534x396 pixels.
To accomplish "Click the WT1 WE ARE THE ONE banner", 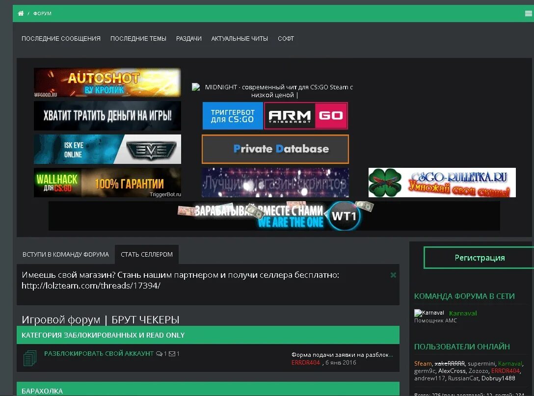I will [x=274, y=216].
